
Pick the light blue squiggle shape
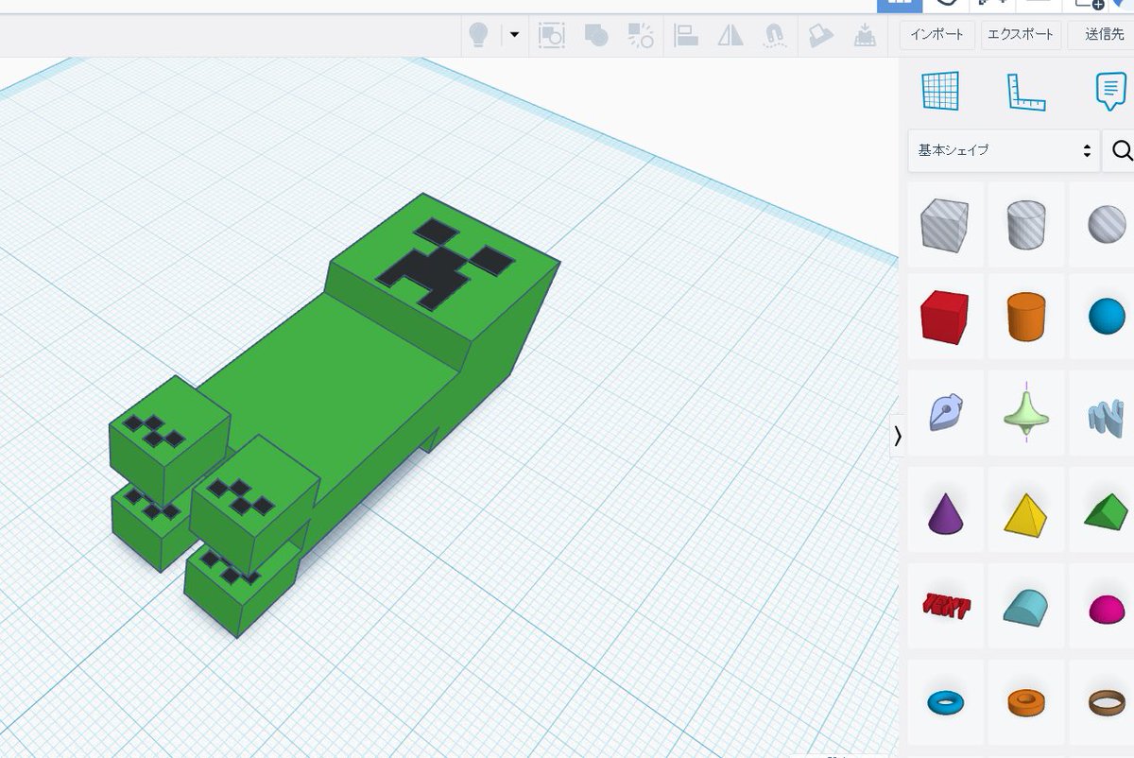click(x=1106, y=416)
